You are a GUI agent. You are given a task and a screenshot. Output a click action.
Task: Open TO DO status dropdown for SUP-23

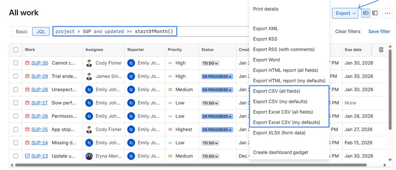point(210,157)
